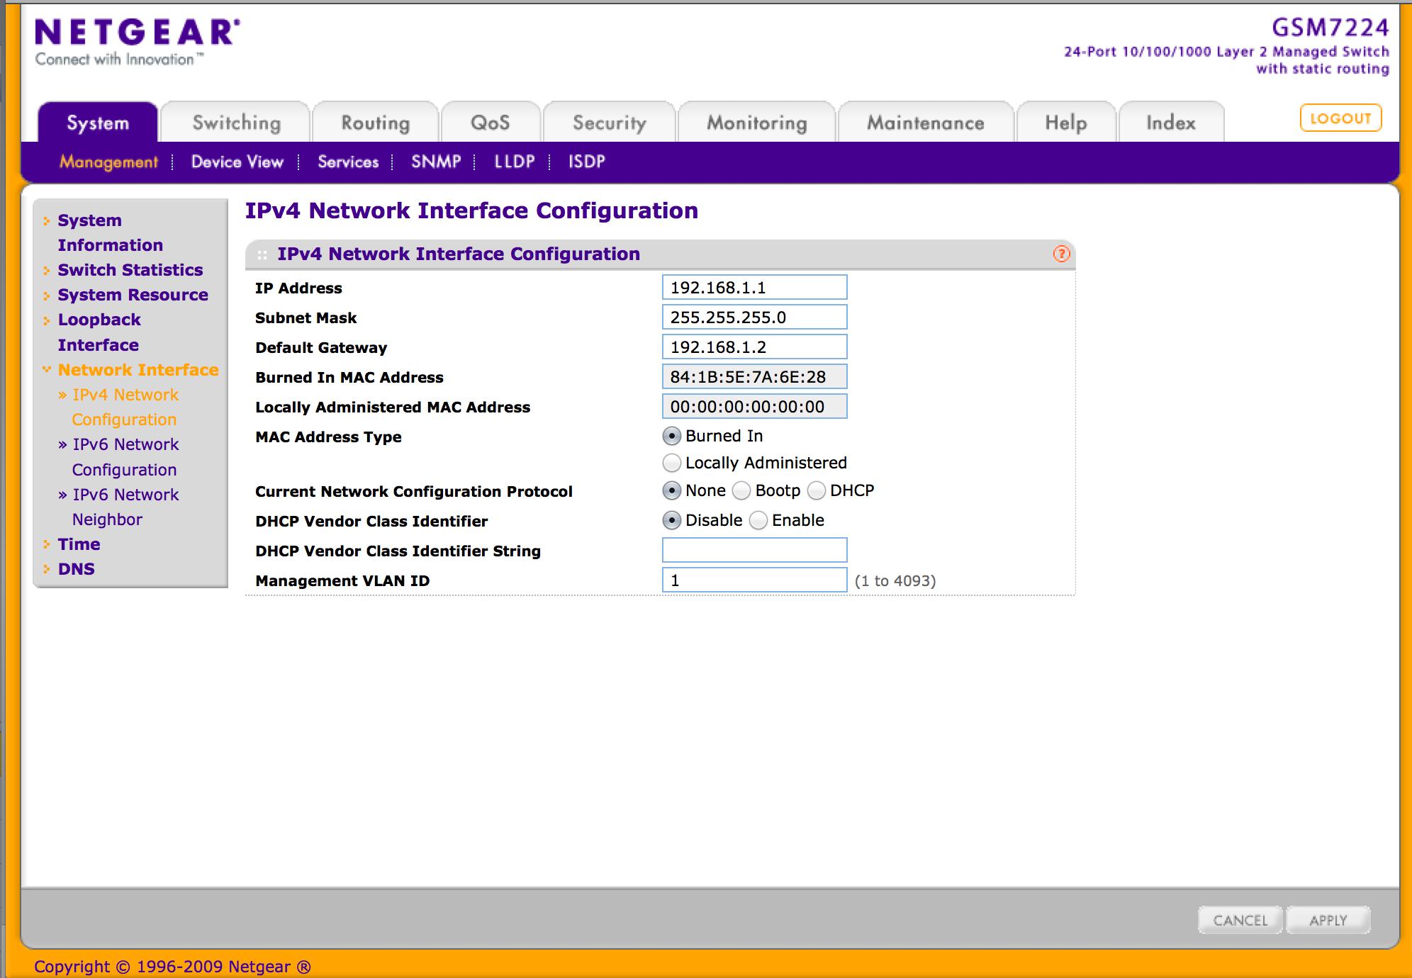Click into the IP Address field
This screenshot has height=978, width=1412.
point(754,288)
